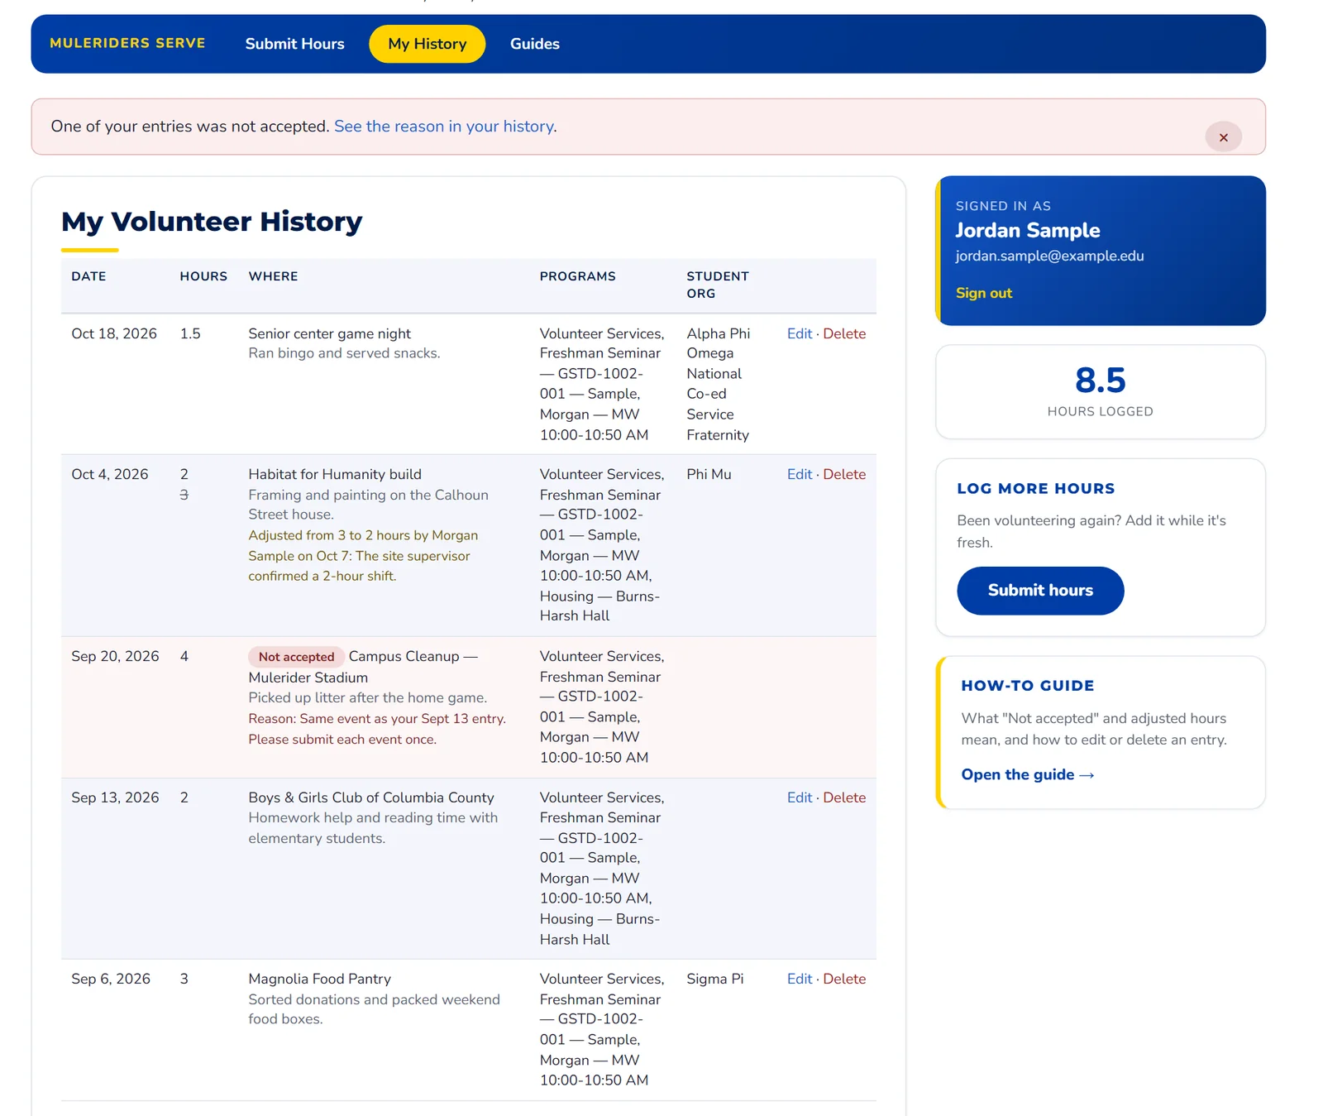Screen dimensions: 1323x1116
Task: Click the struck-through 3 hours value
Action: click(184, 495)
